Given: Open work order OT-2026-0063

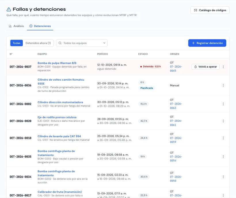Looking at the screenshot, I should point(176,106).
